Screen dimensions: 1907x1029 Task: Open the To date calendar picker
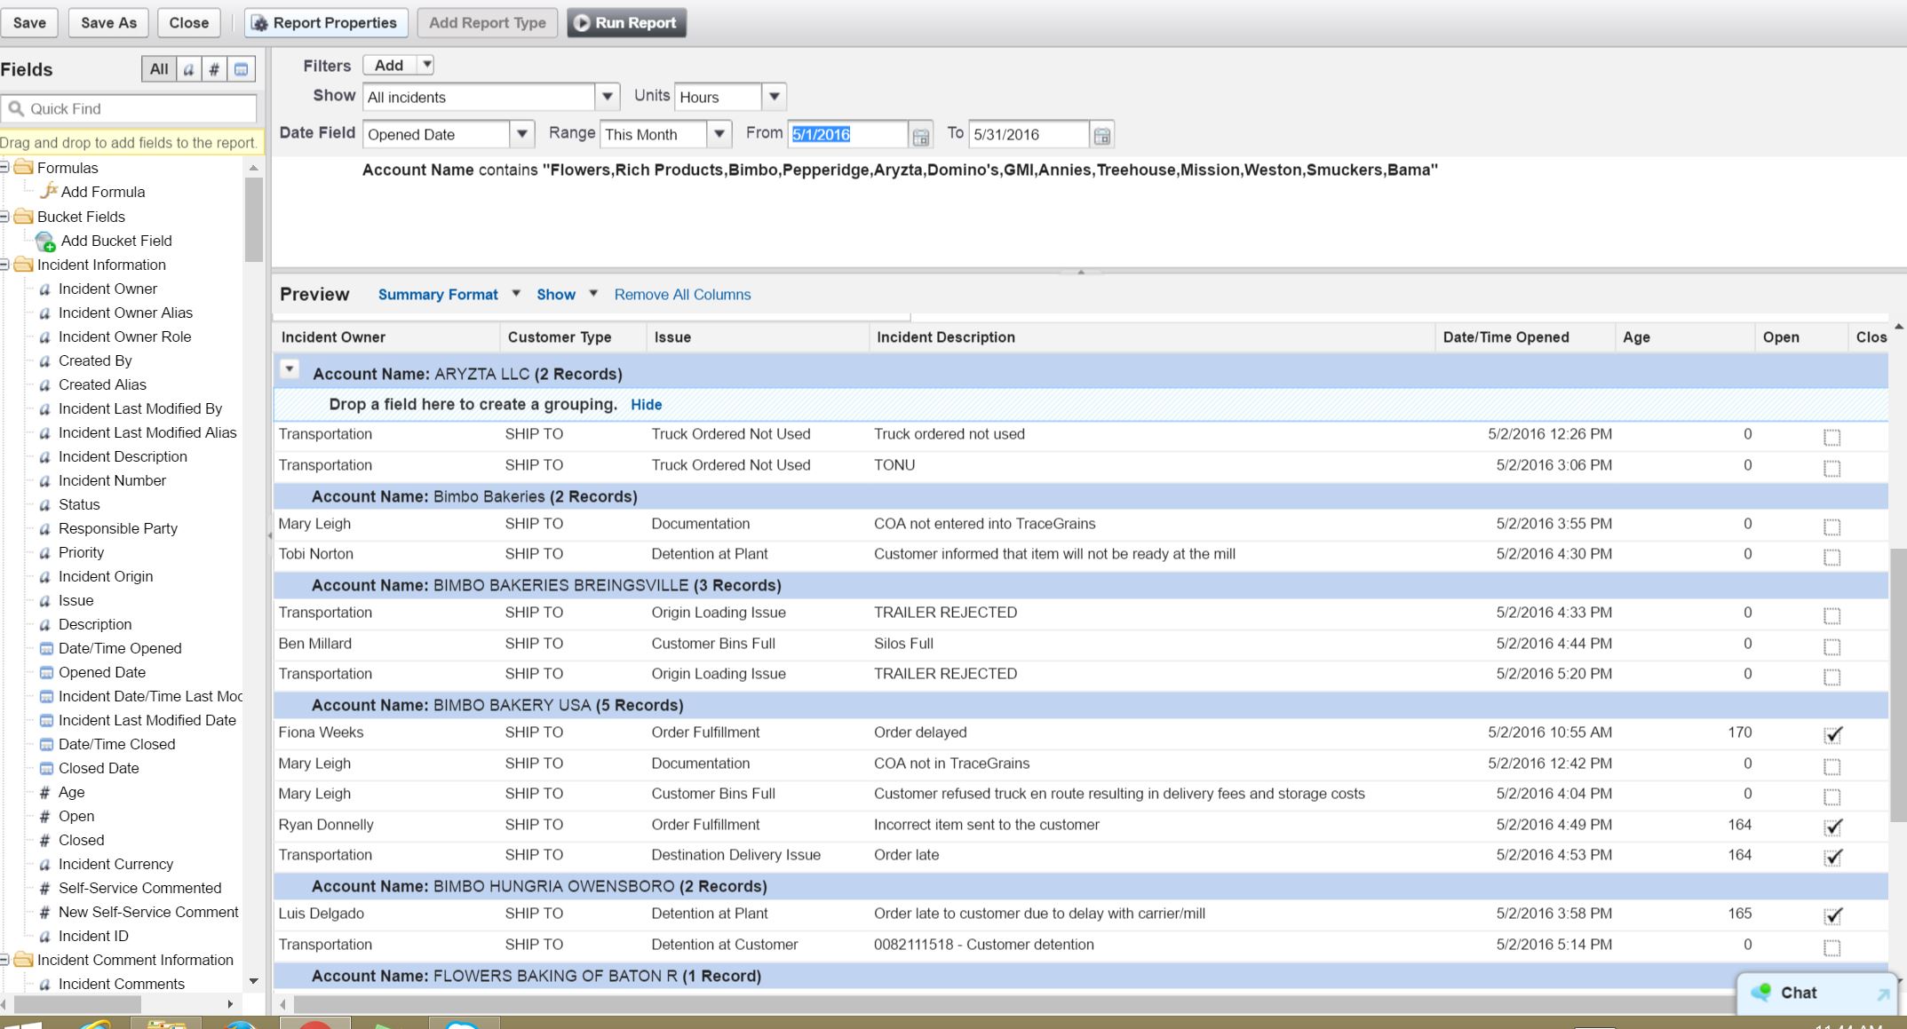1101,136
